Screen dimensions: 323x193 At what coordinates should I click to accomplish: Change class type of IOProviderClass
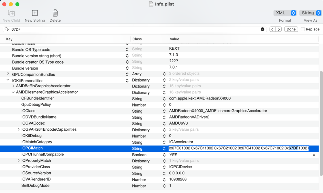point(164,167)
